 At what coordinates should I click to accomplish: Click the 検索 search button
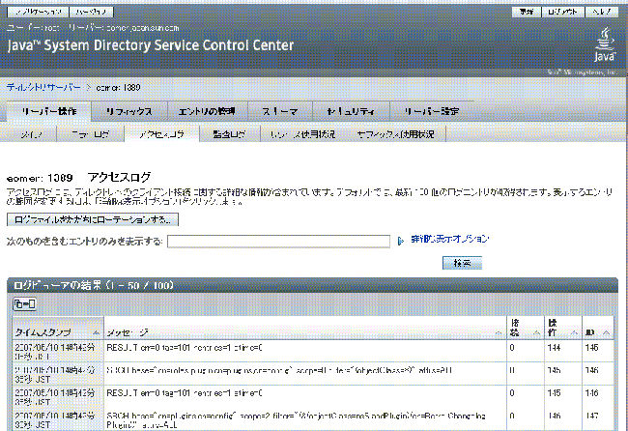(462, 263)
